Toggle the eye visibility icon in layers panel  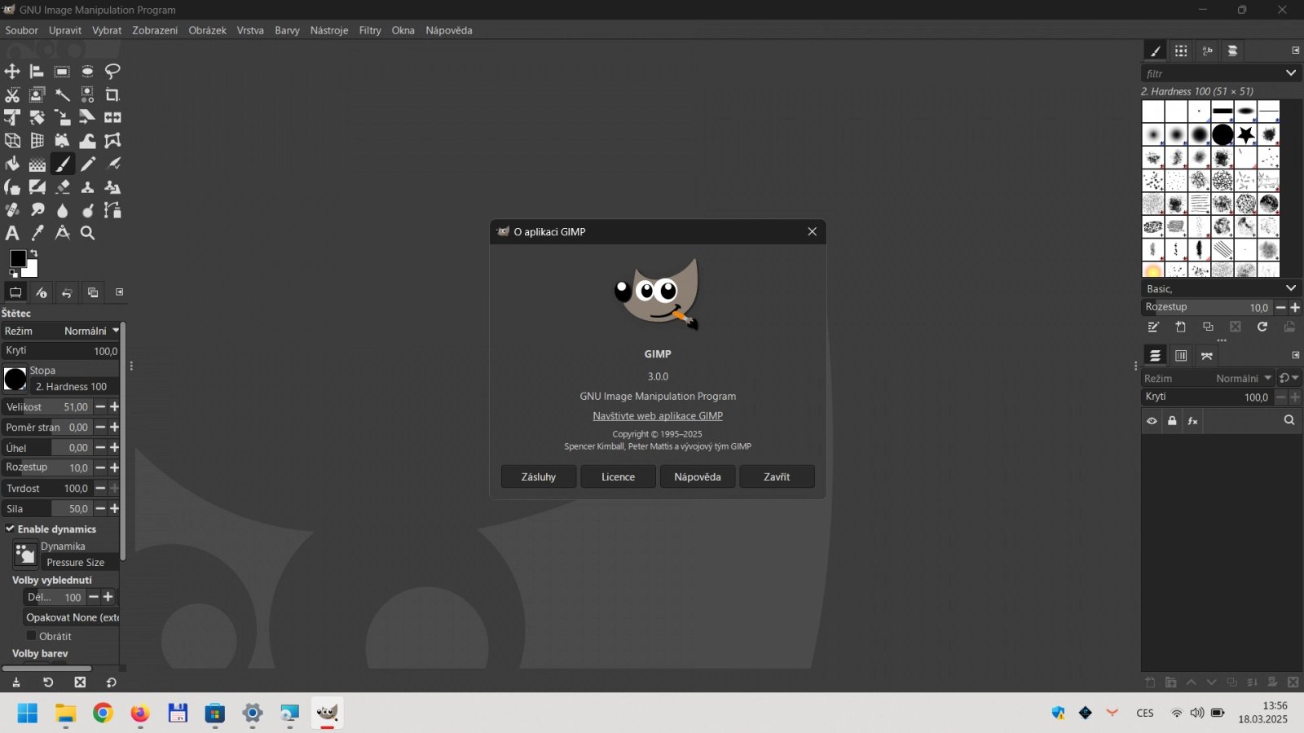click(1152, 421)
